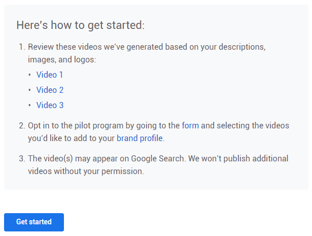
Task: Click the 'Opt in to the pilot program' text
Action: 76,125
